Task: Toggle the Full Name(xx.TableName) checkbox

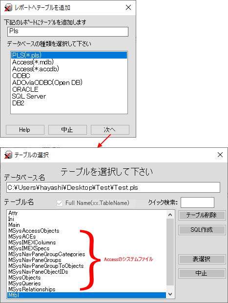Action: [x=60, y=203]
